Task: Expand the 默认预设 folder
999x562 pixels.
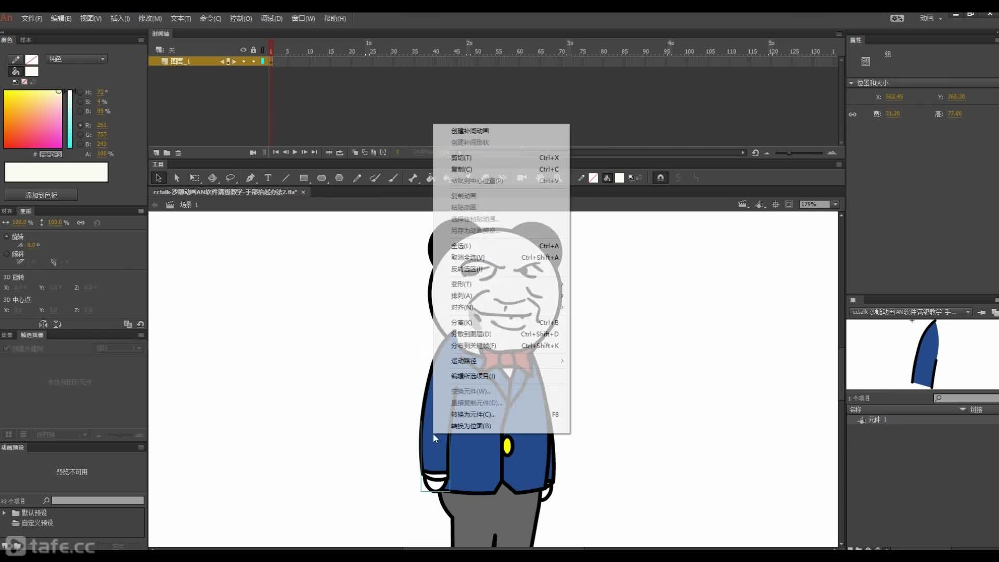Action: [x=4, y=513]
